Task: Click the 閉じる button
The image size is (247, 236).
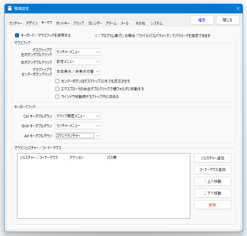Action: click(x=227, y=20)
